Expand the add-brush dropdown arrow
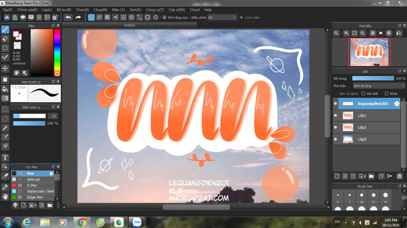Screen dimensions: 407x228 35,205
